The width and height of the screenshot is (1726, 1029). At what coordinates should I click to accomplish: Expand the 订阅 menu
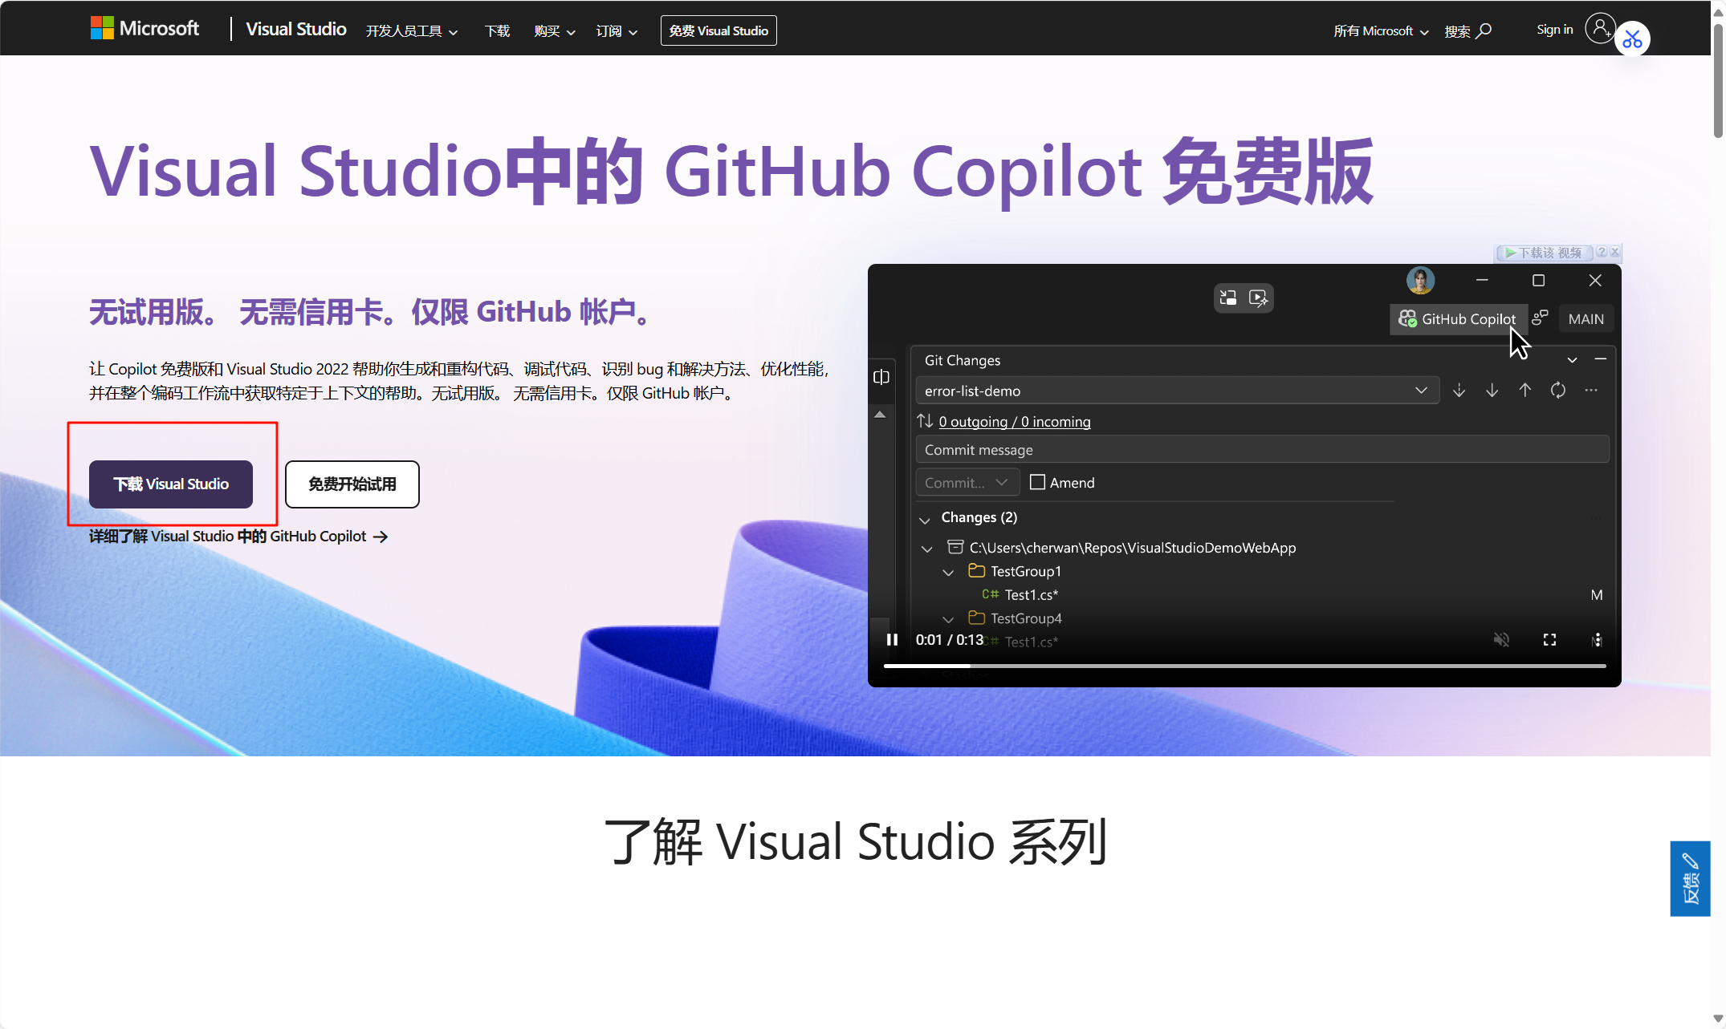point(617,31)
